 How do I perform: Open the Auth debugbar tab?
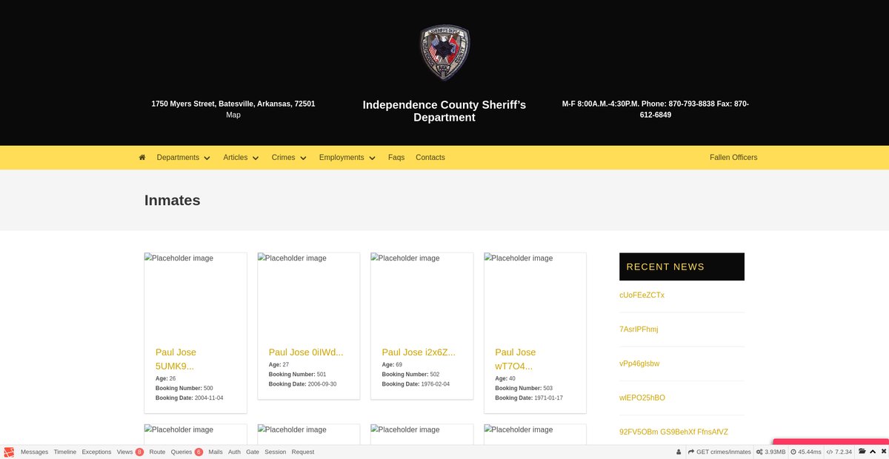tap(234, 452)
